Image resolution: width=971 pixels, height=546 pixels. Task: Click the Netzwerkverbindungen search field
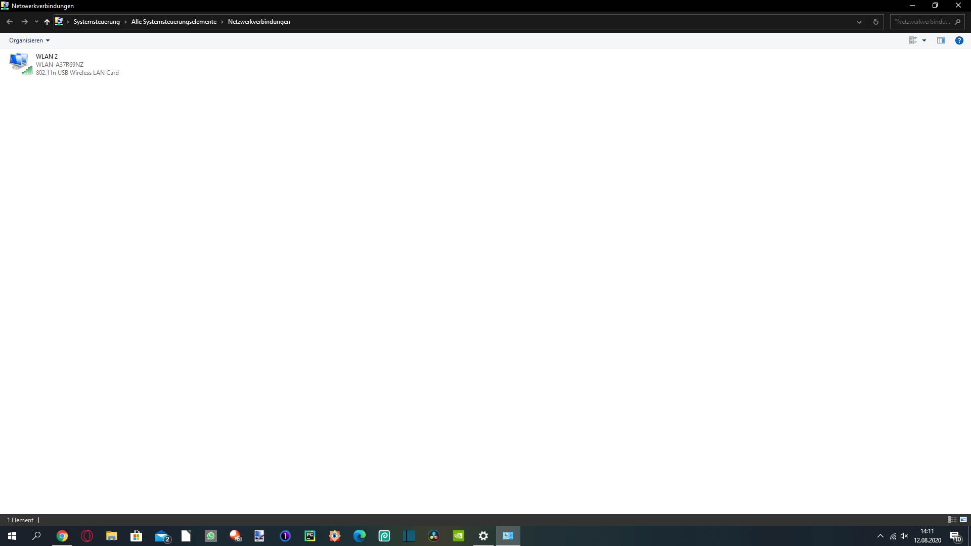pyautogui.click(x=922, y=22)
